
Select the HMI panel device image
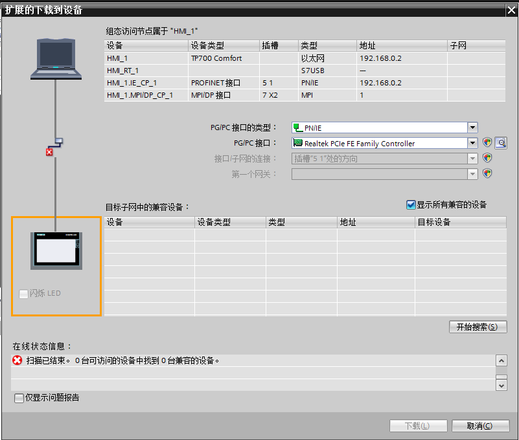[x=56, y=250]
